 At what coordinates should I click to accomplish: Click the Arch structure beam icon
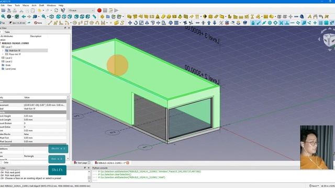click(135, 16)
